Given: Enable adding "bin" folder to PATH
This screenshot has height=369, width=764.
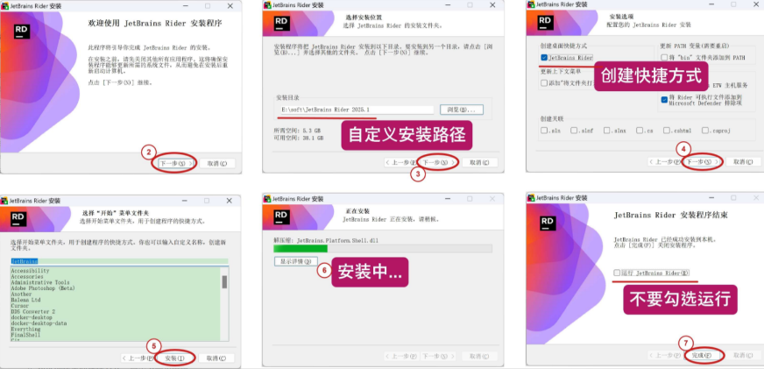Looking at the screenshot, I should pos(664,58).
